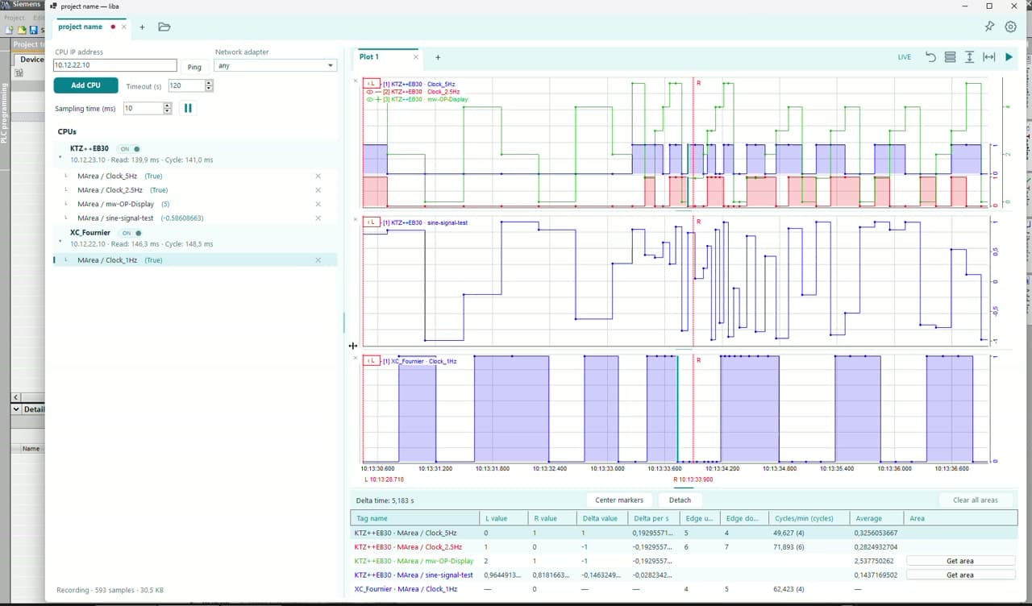
Task: Open the Network adapter dropdown
Action: coord(276,65)
